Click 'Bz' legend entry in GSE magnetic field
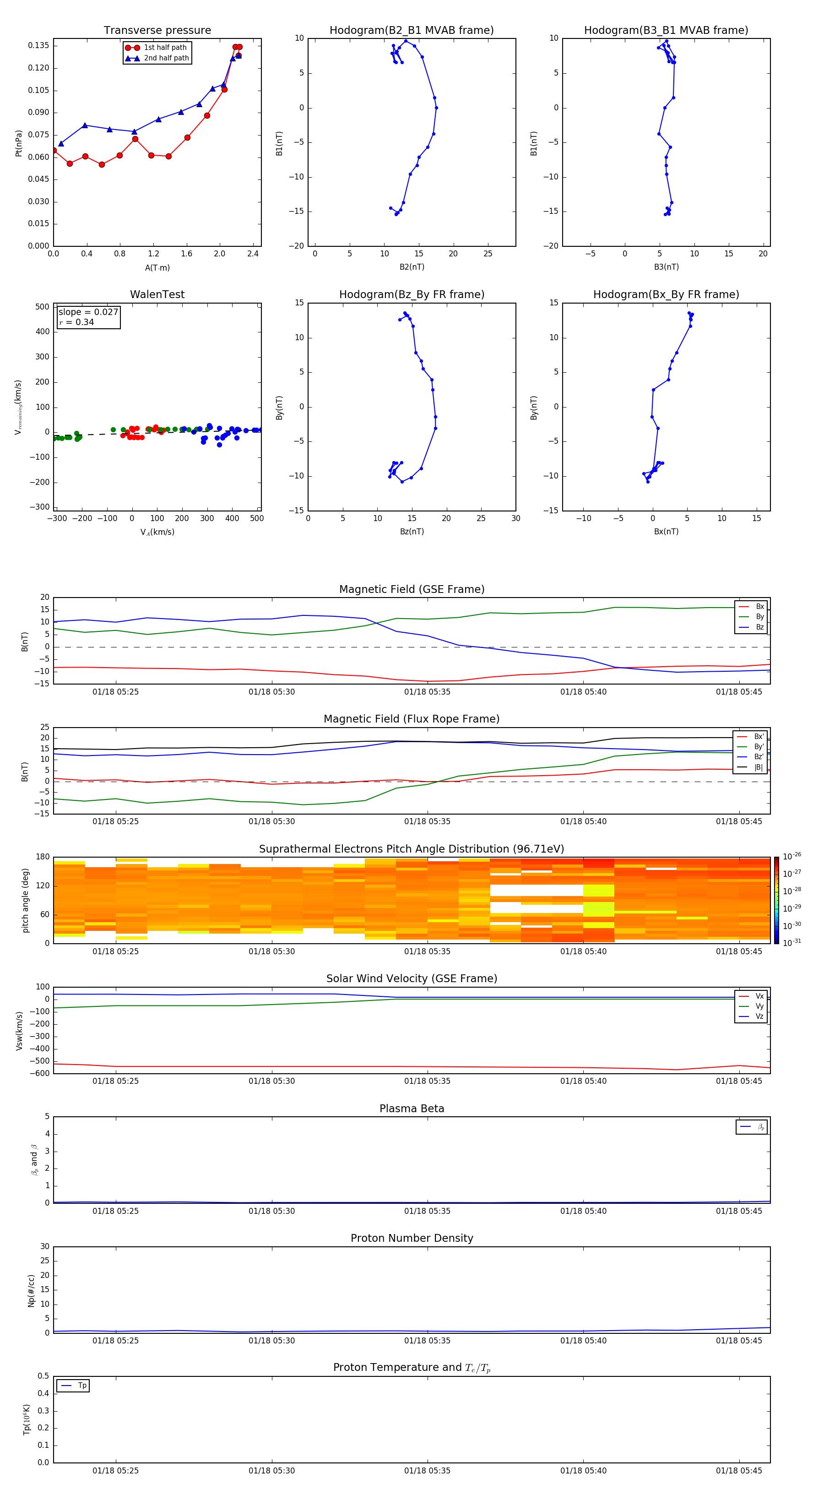The width and height of the screenshot is (824, 1511). pyautogui.click(x=751, y=627)
